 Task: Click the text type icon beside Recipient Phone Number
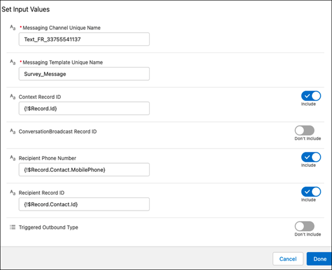click(13, 158)
